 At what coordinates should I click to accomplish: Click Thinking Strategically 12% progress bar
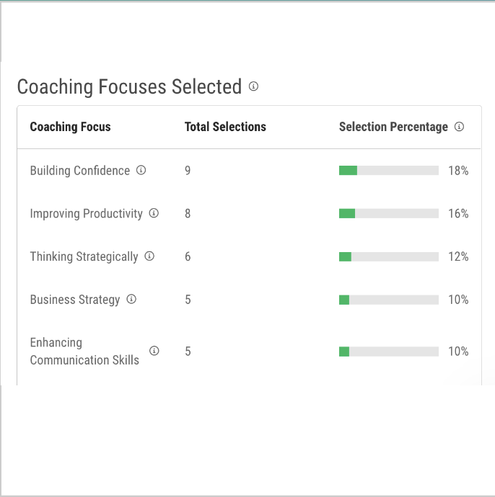(x=389, y=256)
